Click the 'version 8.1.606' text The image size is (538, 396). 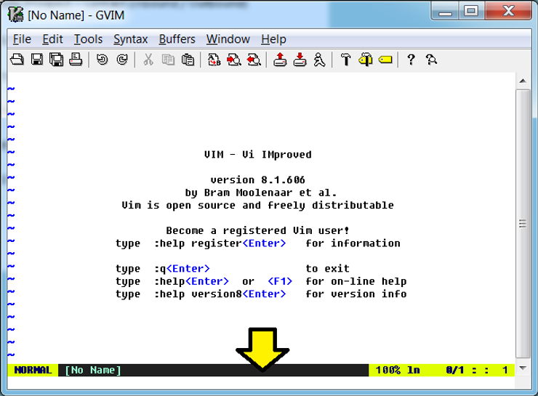[257, 179]
